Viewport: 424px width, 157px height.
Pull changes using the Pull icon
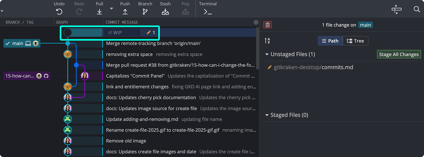click(x=99, y=12)
